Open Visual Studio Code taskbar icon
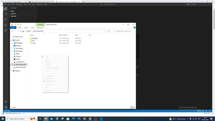Viewport: 215px width, 121px height. pyautogui.click(x=101, y=119)
